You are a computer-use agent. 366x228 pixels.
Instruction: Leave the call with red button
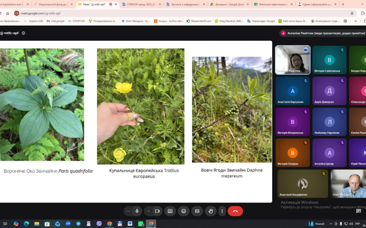tap(235, 211)
